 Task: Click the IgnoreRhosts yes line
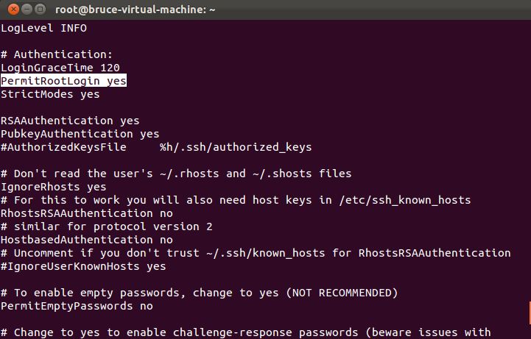coord(54,187)
